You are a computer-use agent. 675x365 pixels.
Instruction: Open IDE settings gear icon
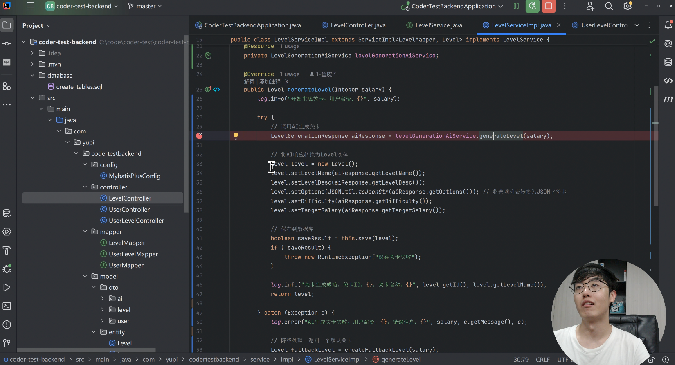628,6
